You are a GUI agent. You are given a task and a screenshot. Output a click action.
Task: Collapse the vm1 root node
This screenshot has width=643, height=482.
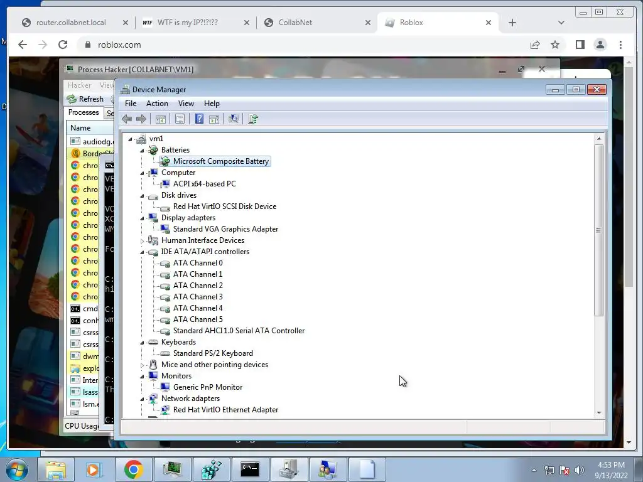pyautogui.click(x=130, y=139)
